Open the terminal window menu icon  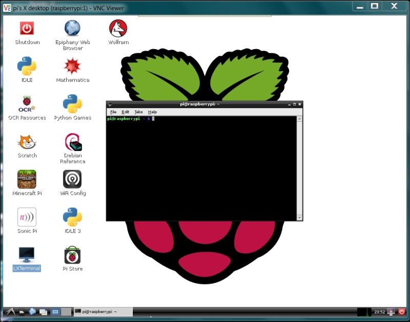(x=110, y=104)
